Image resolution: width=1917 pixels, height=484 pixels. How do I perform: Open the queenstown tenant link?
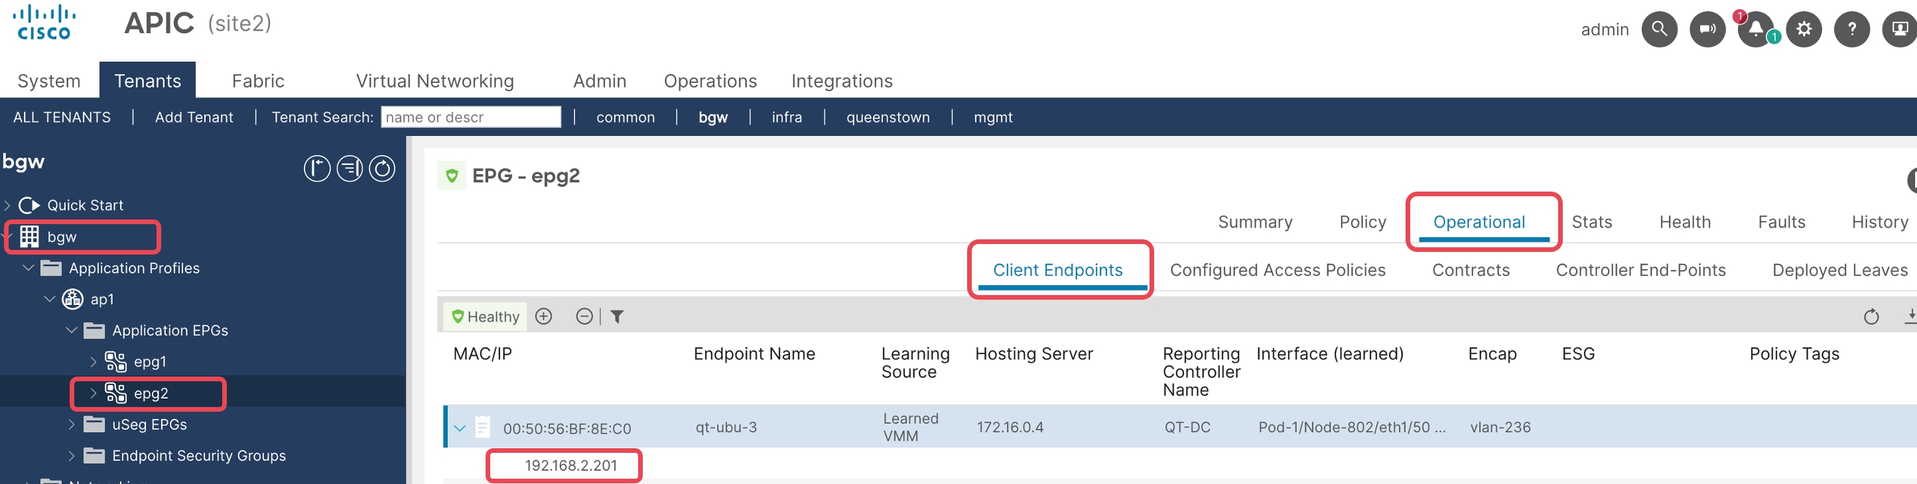pyautogui.click(x=888, y=117)
